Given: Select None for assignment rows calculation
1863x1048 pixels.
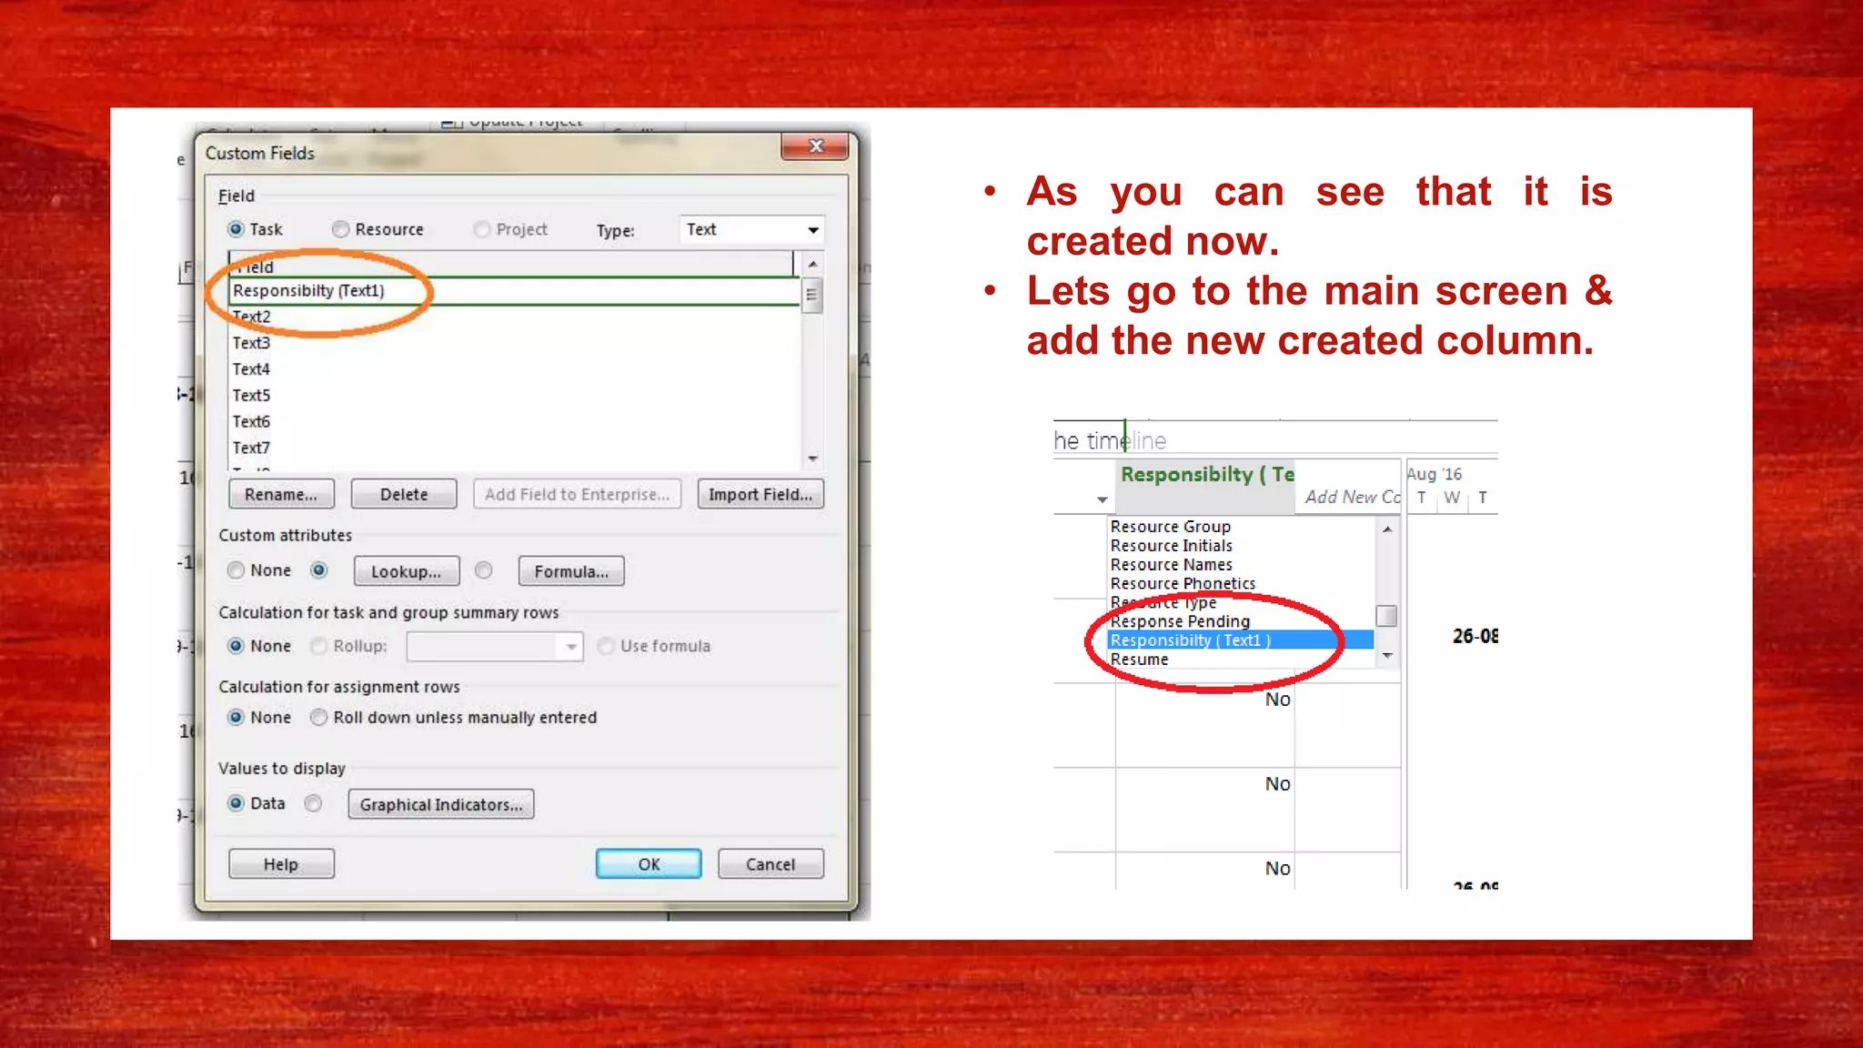Looking at the screenshot, I should point(237,718).
